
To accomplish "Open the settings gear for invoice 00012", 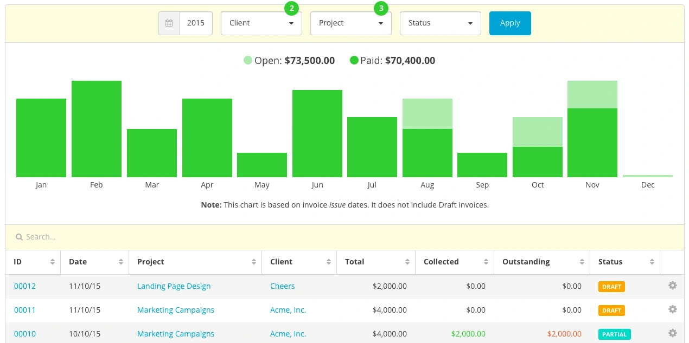I will click(x=672, y=285).
